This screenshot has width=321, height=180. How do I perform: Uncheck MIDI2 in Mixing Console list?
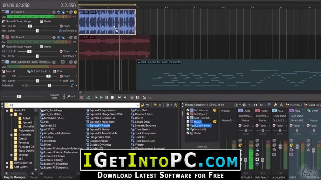point(188,121)
